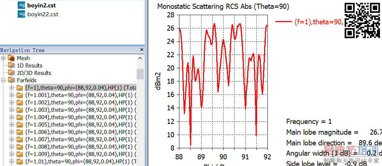
Task: Select the (f=1.005) farfield entry
Action: coord(81,125)
